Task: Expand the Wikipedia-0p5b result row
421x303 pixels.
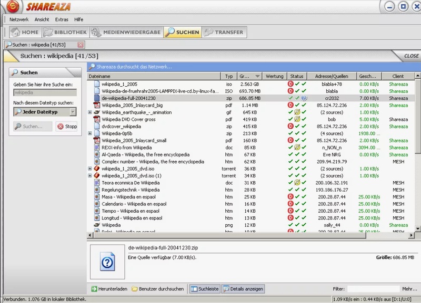Action: pos(90,133)
